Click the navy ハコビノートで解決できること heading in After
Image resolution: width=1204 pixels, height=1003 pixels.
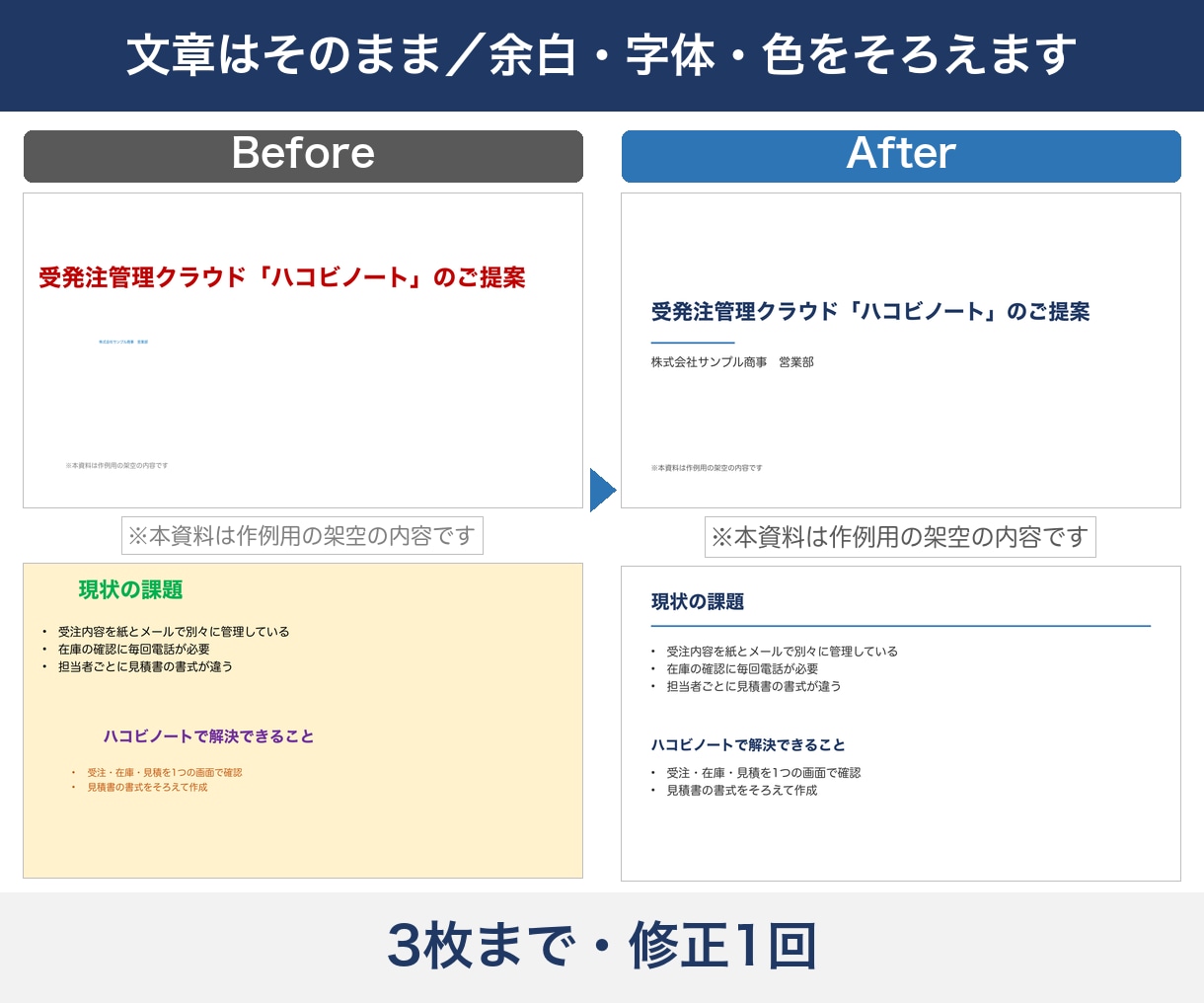coord(748,745)
